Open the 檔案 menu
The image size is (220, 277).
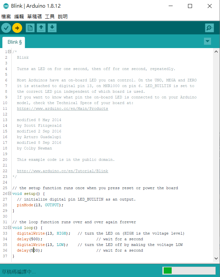[6, 16]
